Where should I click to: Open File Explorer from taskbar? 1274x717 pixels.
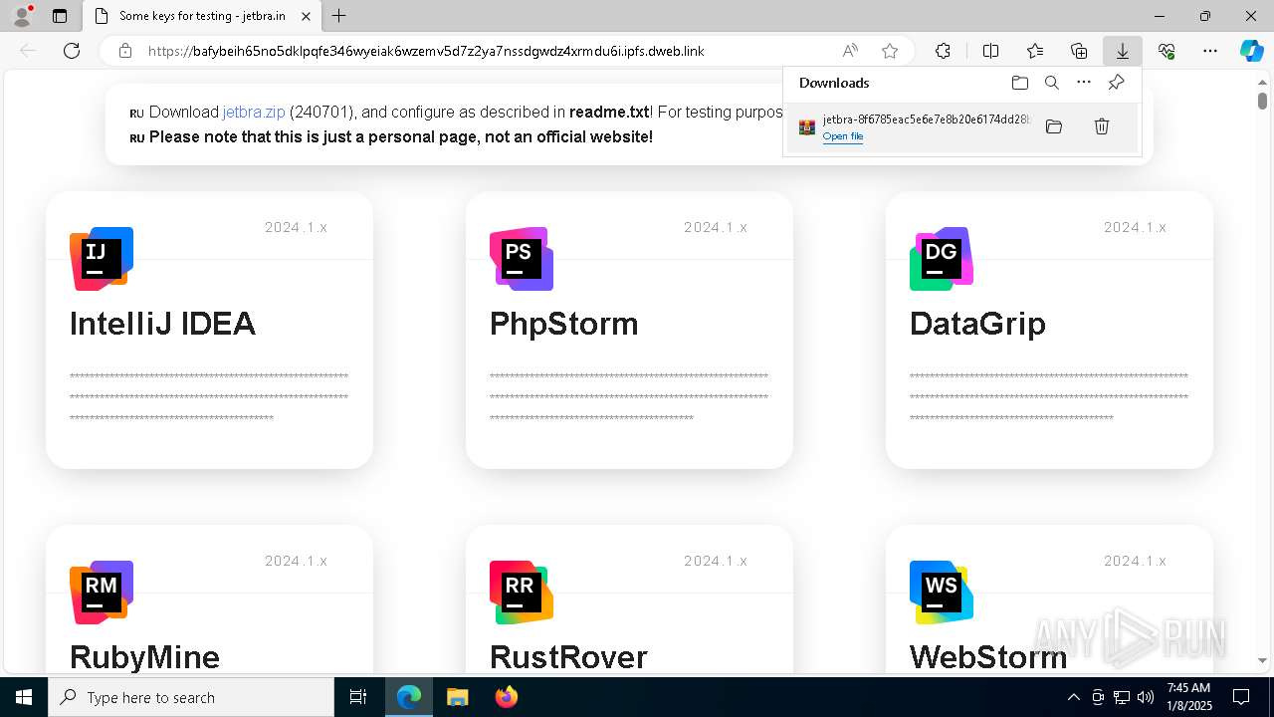tap(457, 697)
